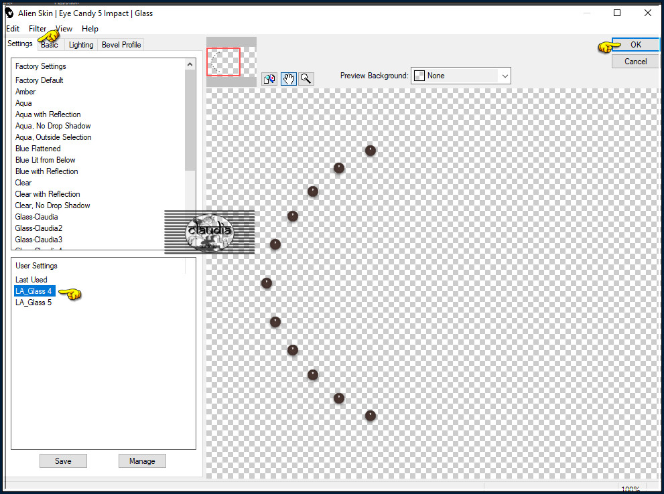Switch to the Lighting tab
The image size is (664, 494).
(x=81, y=45)
